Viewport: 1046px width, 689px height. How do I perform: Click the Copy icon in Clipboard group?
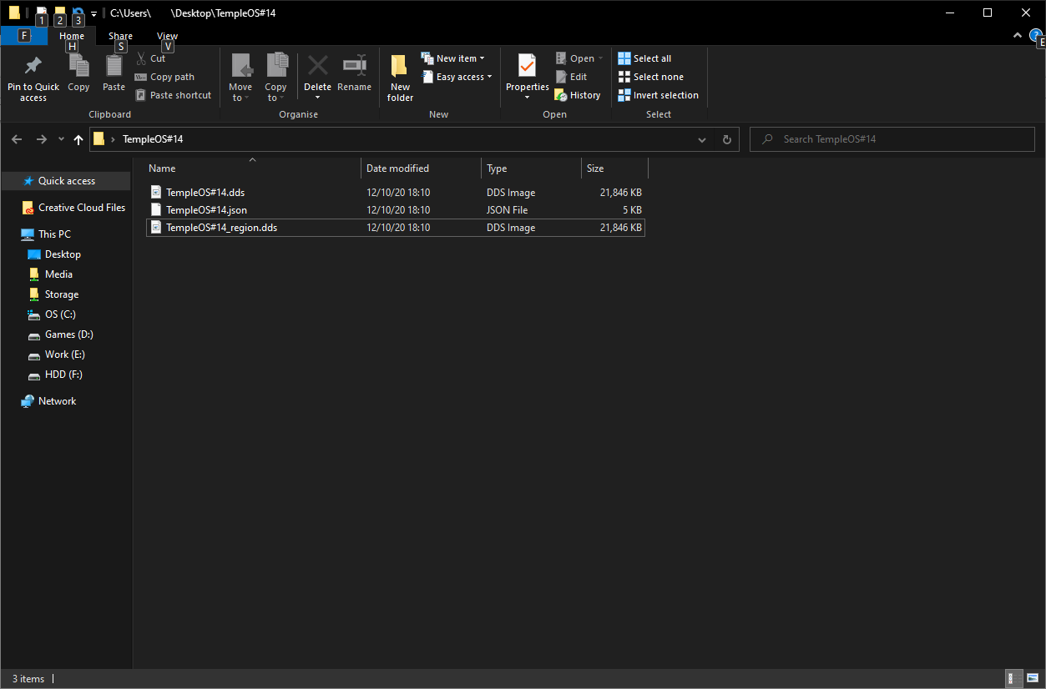click(78, 67)
